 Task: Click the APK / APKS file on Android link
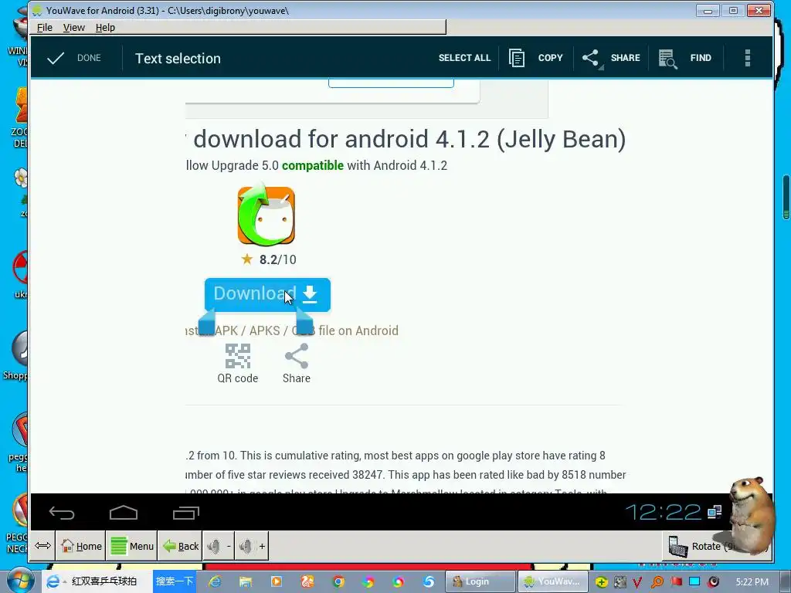292,330
